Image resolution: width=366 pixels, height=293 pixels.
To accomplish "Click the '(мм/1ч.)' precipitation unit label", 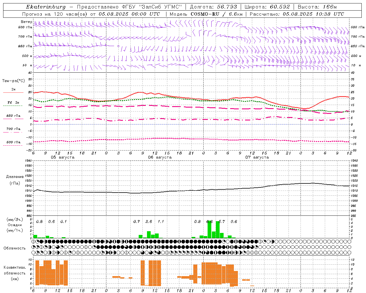I will (15, 230).
